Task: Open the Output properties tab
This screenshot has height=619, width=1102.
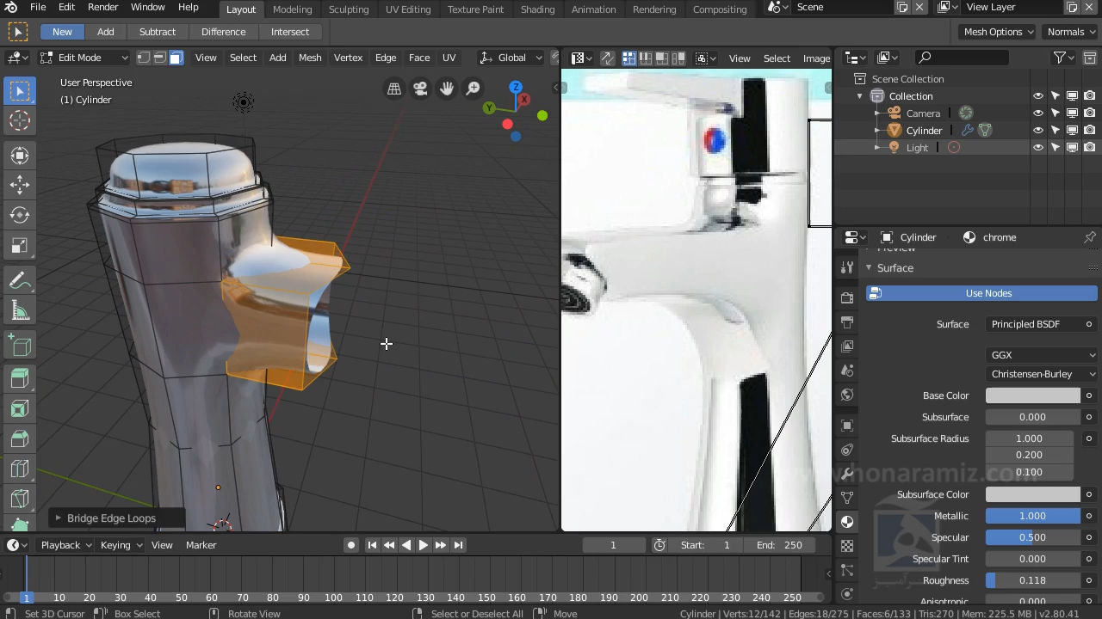Action: click(847, 322)
